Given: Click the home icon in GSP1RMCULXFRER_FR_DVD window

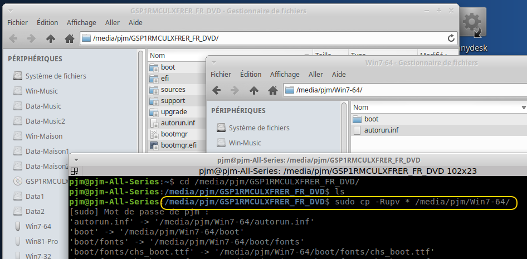Looking at the screenshot, I should (x=69, y=38).
